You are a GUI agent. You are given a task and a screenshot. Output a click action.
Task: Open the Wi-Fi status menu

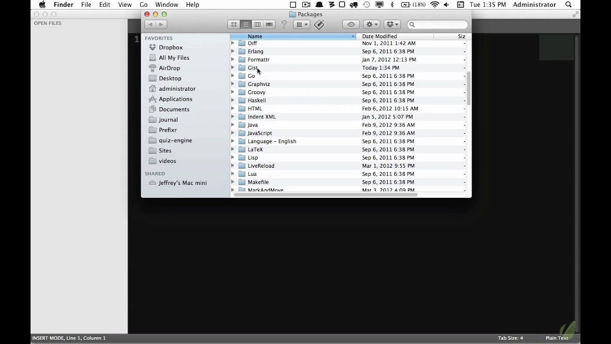tap(434, 5)
